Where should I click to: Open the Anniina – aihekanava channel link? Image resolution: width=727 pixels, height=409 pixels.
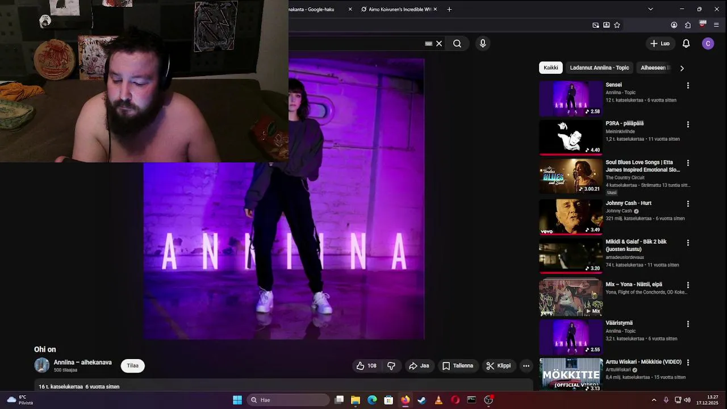click(83, 362)
